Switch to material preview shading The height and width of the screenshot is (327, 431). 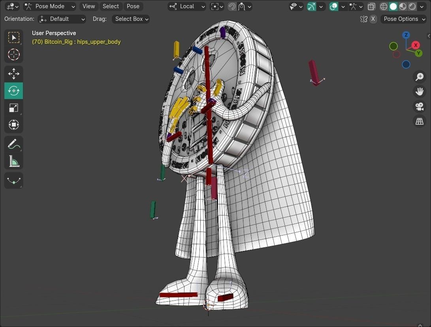coord(403,6)
